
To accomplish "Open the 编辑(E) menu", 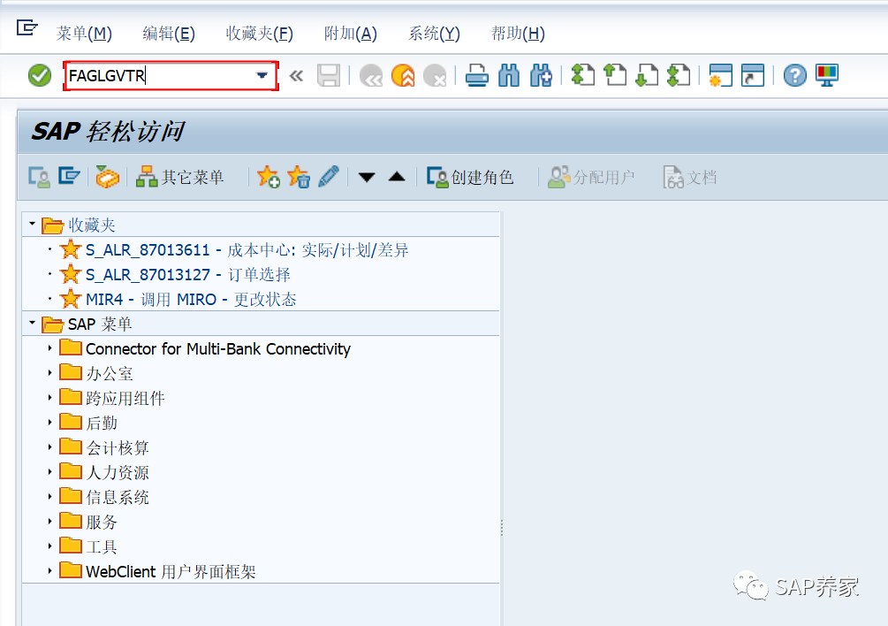I will 169,34.
